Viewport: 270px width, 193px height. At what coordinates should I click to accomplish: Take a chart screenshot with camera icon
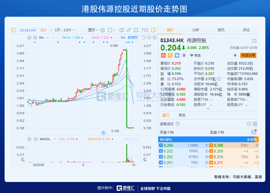pyautogui.click(x=122, y=30)
